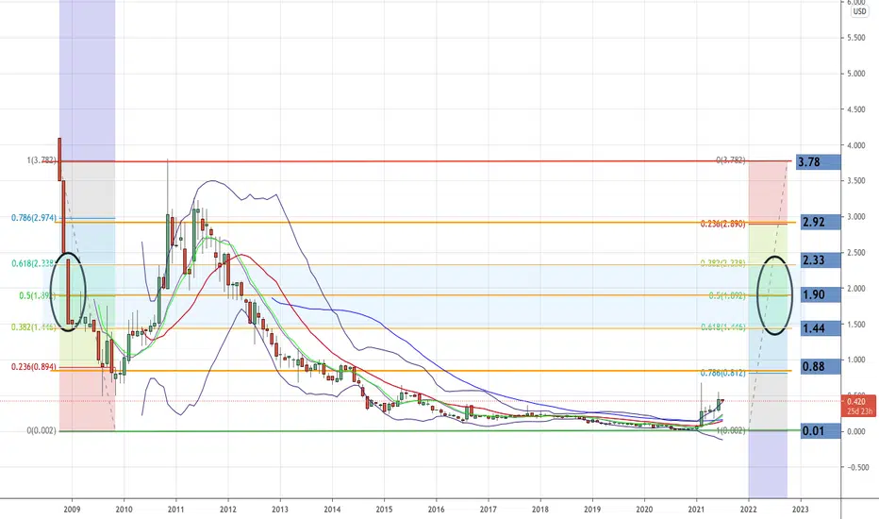
Task: Select the 2011 label on time axis
Action: click(176, 510)
